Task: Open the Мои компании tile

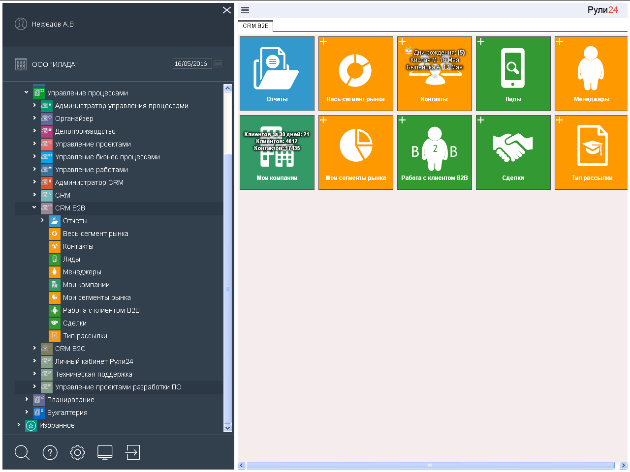Action: pos(277,152)
